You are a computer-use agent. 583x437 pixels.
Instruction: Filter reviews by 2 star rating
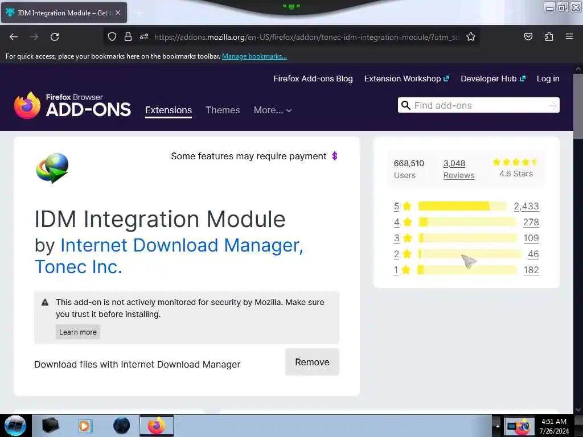tap(403, 254)
